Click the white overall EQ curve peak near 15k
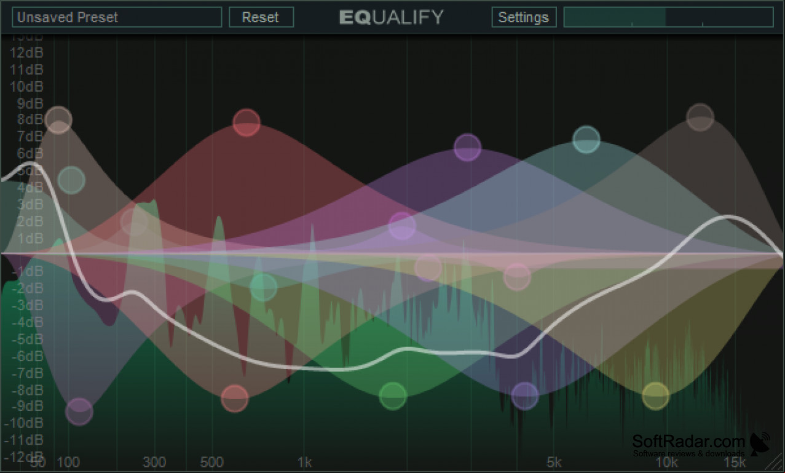Viewport: 785px width, 473px height. [728, 217]
